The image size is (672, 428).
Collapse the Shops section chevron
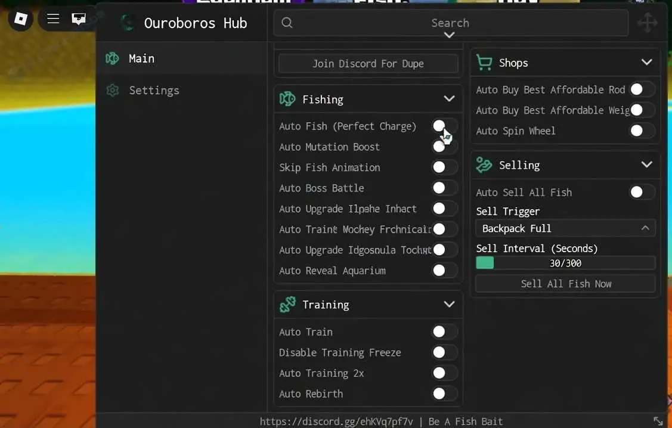(647, 62)
